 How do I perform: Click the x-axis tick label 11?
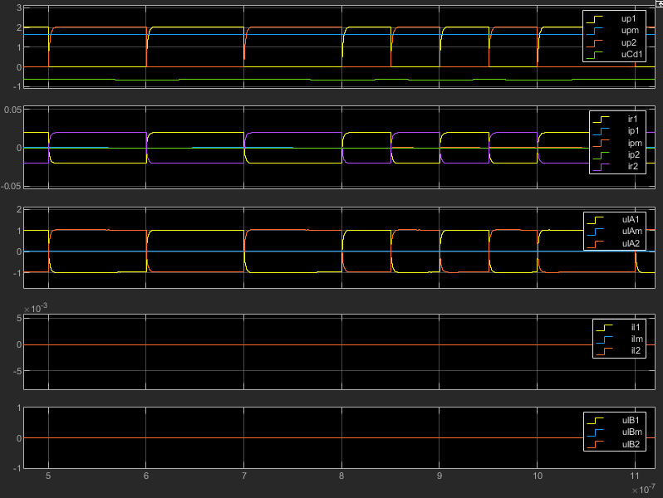pyautogui.click(x=635, y=476)
